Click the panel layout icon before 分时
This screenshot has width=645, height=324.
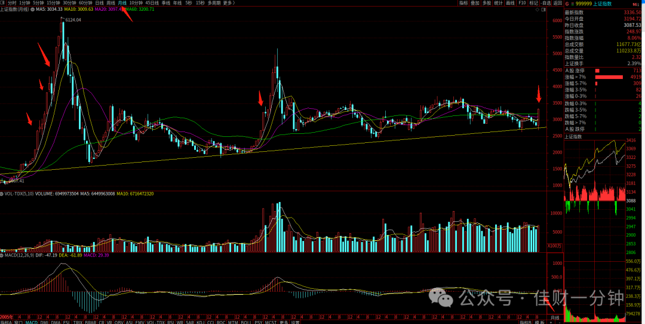(x=2, y=3)
